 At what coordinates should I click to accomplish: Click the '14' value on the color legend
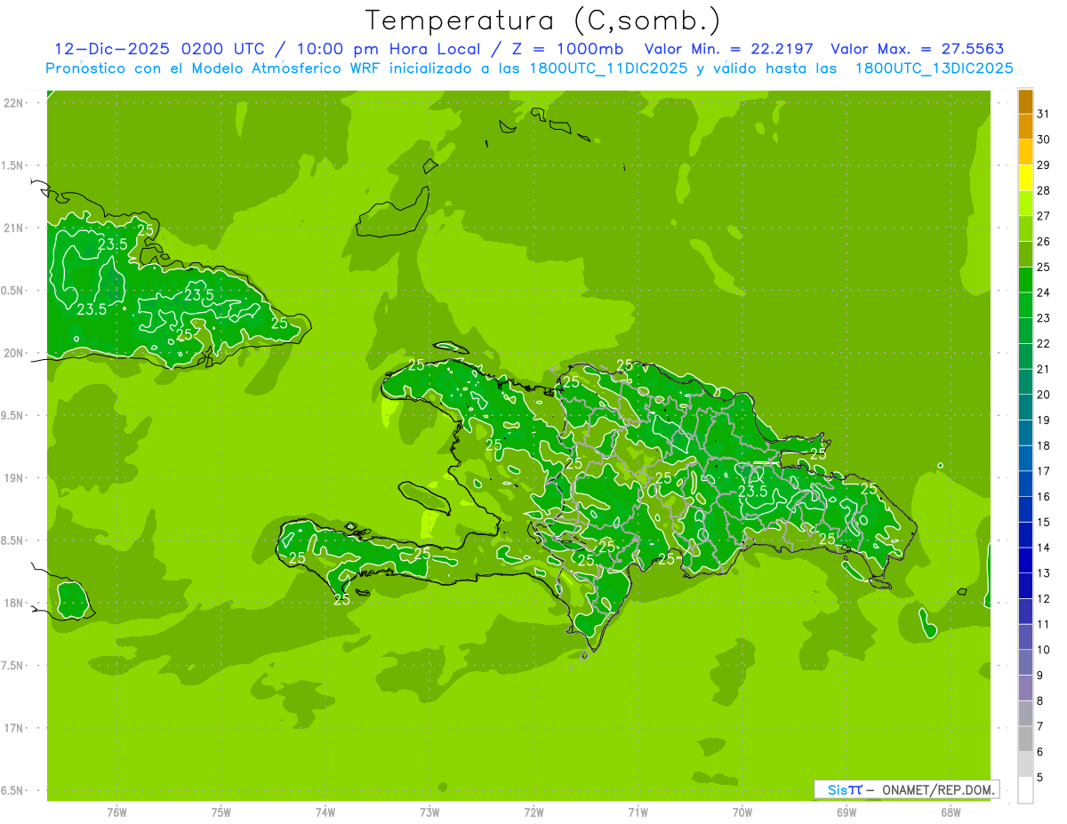point(1044,548)
